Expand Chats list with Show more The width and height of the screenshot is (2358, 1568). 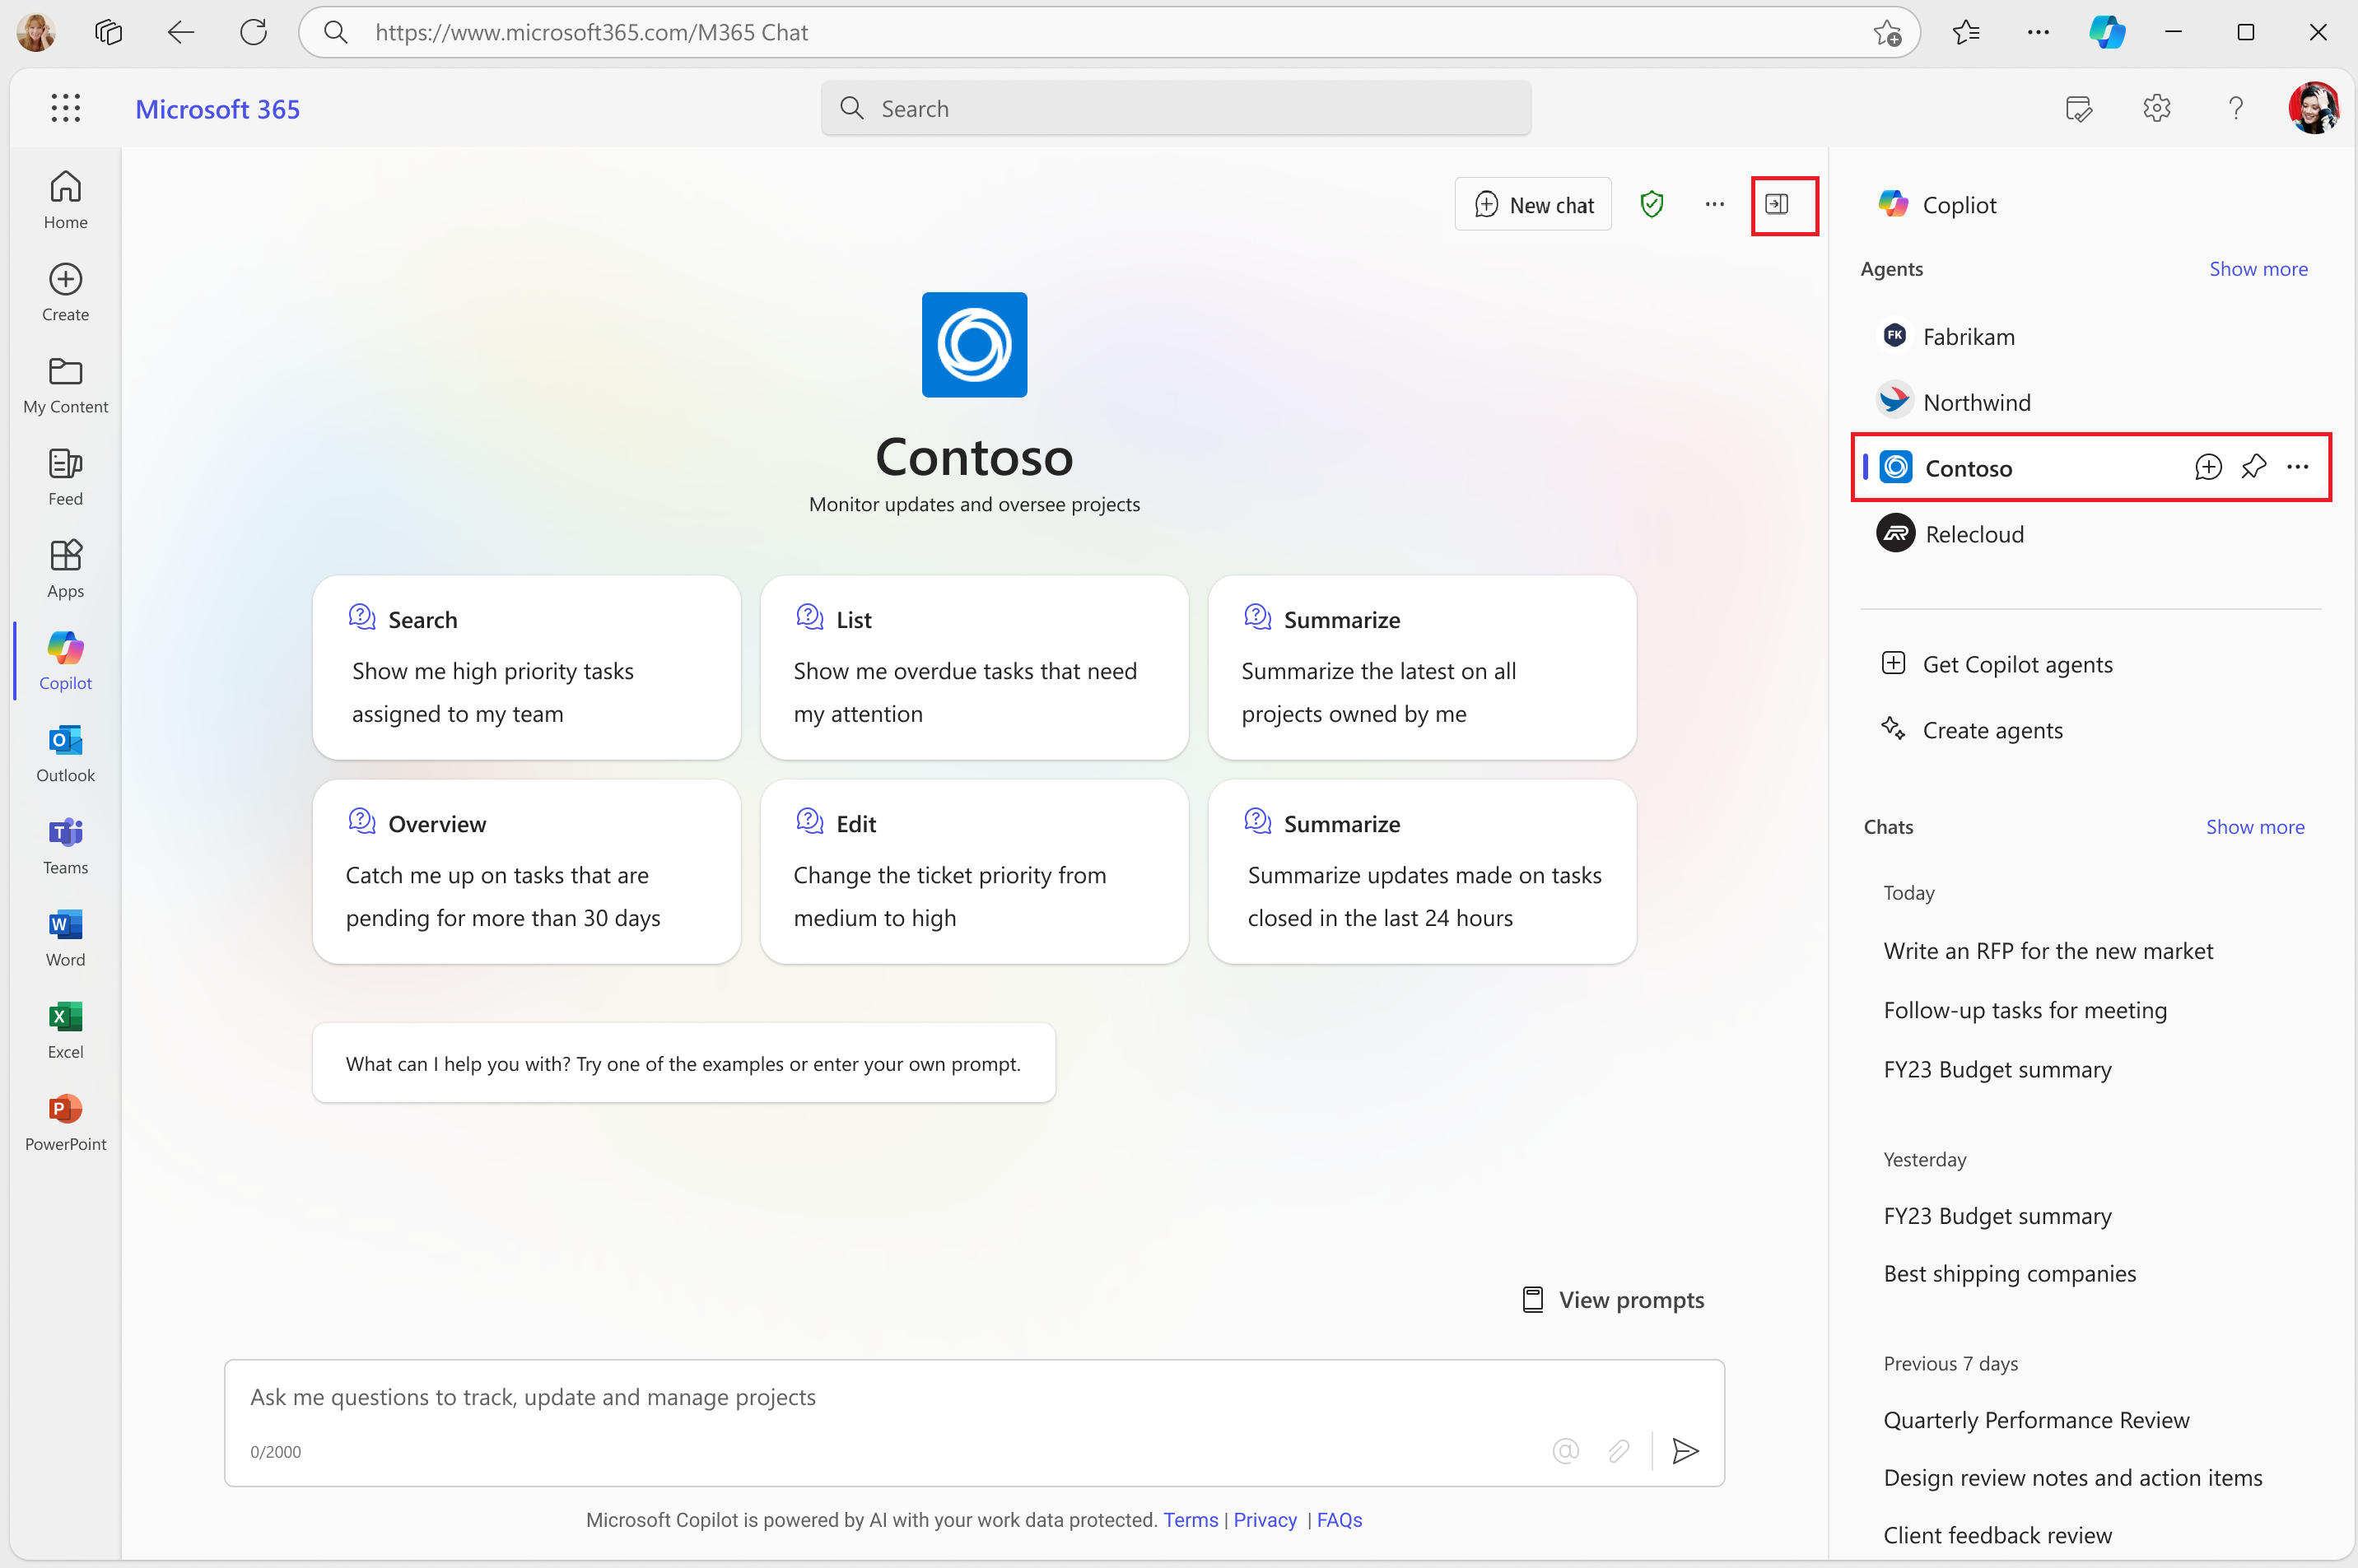click(x=2254, y=827)
